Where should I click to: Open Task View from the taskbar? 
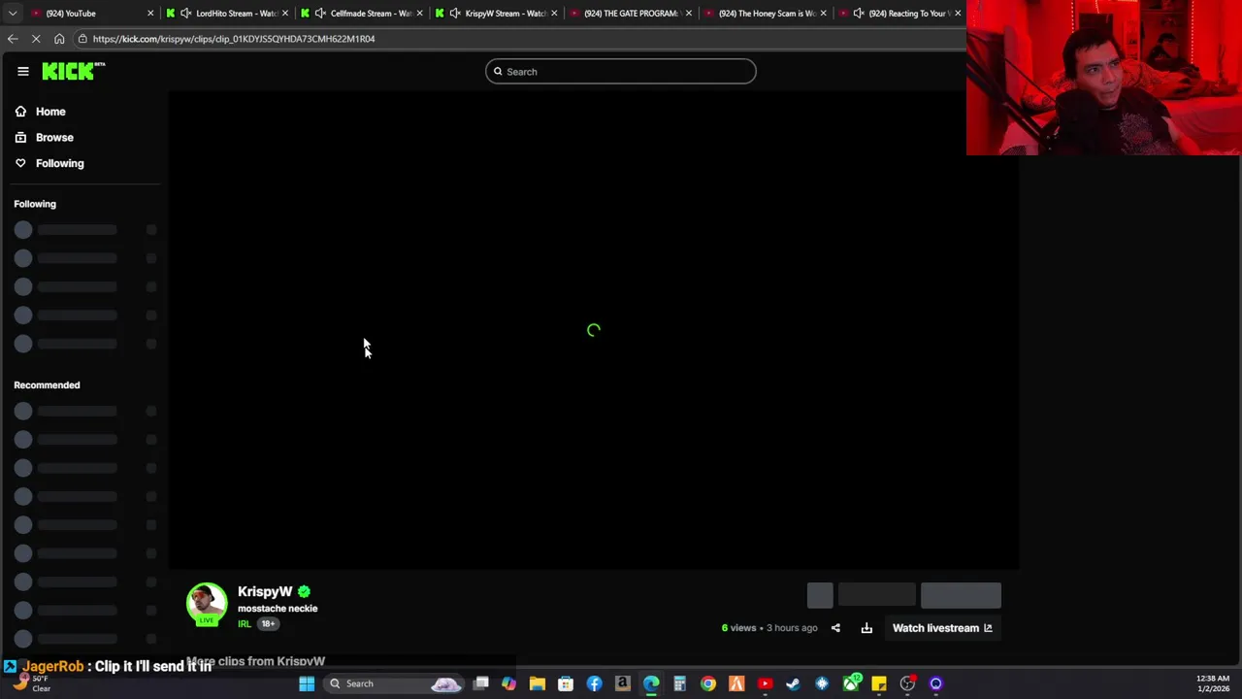(480, 683)
